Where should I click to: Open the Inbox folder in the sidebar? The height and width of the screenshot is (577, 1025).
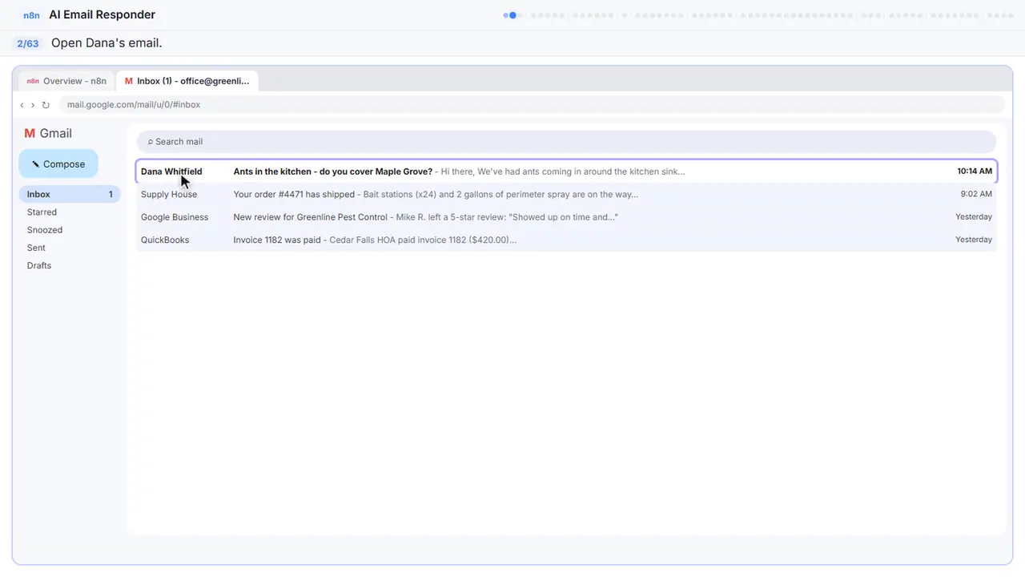click(70, 195)
